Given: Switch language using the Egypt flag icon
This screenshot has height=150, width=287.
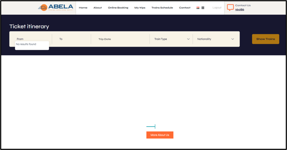Looking at the screenshot, I should [198, 8].
